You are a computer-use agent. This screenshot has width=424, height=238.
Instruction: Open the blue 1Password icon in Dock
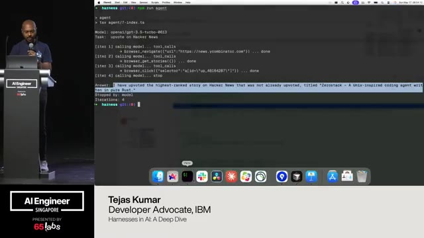pos(282,177)
